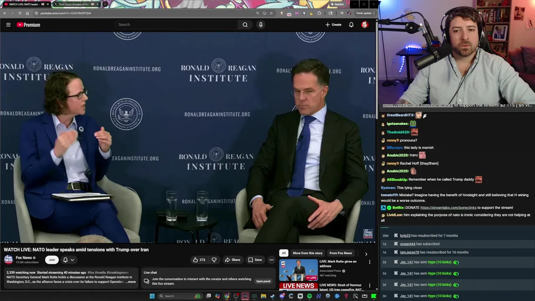This screenshot has width=535, height=301.
Task: Click Windows taskbar search box
Action: click(x=179, y=296)
